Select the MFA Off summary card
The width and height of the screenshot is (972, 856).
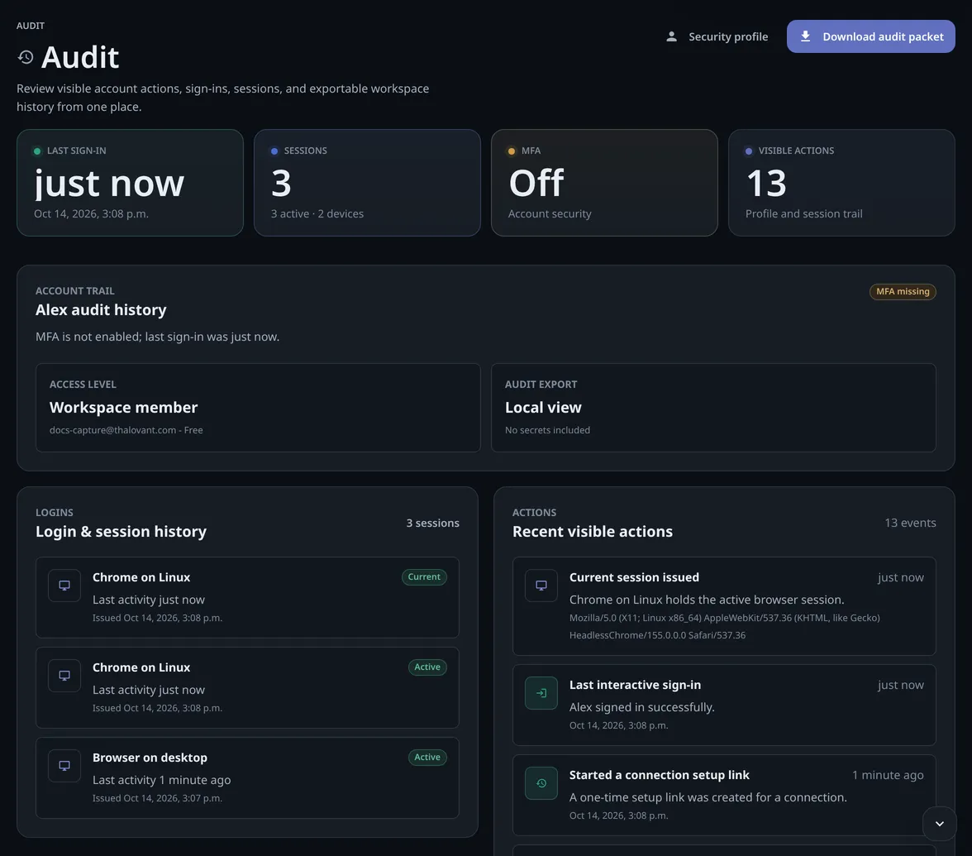tap(604, 182)
